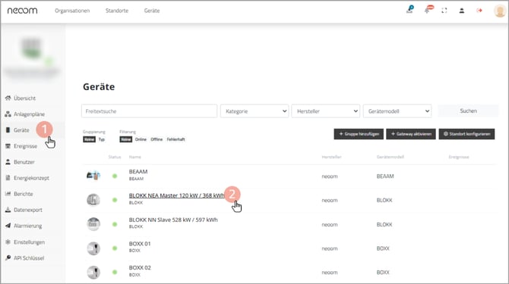Open the user profile icon
509x284 pixels.
coord(462,11)
